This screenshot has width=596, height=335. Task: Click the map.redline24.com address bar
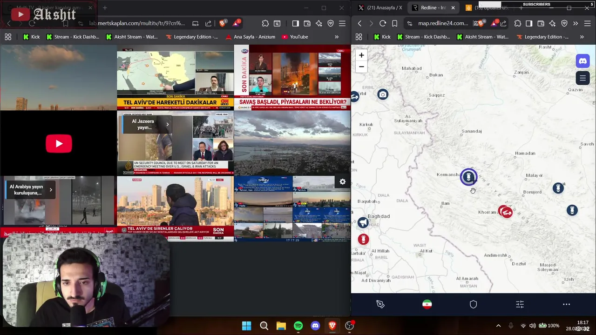(x=443, y=23)
